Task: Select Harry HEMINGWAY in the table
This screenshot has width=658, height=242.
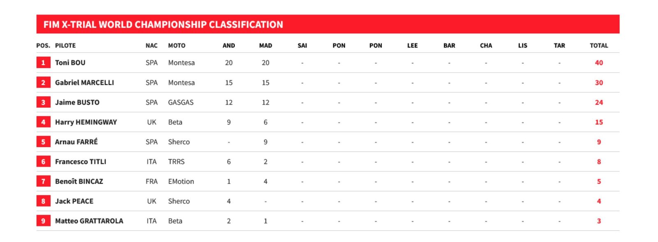Action: pos(86,122)
